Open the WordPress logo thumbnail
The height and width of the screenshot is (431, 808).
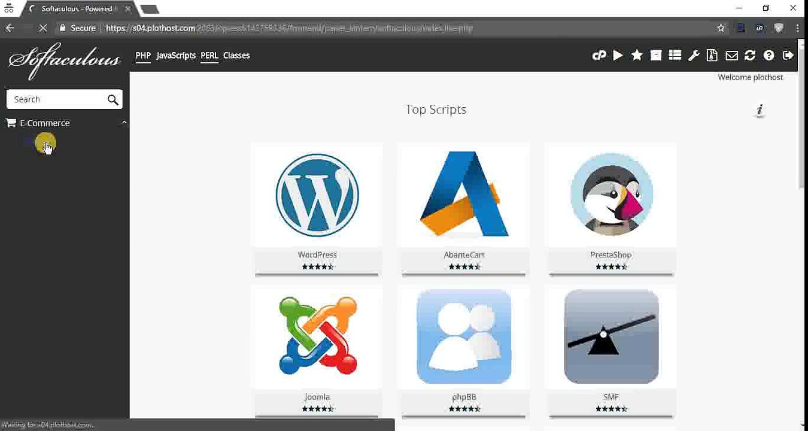317,195
